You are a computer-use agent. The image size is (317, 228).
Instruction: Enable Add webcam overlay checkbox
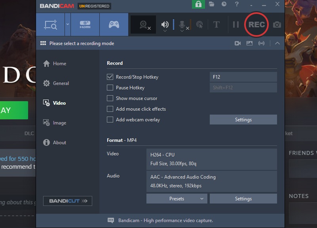pos(110,120)
